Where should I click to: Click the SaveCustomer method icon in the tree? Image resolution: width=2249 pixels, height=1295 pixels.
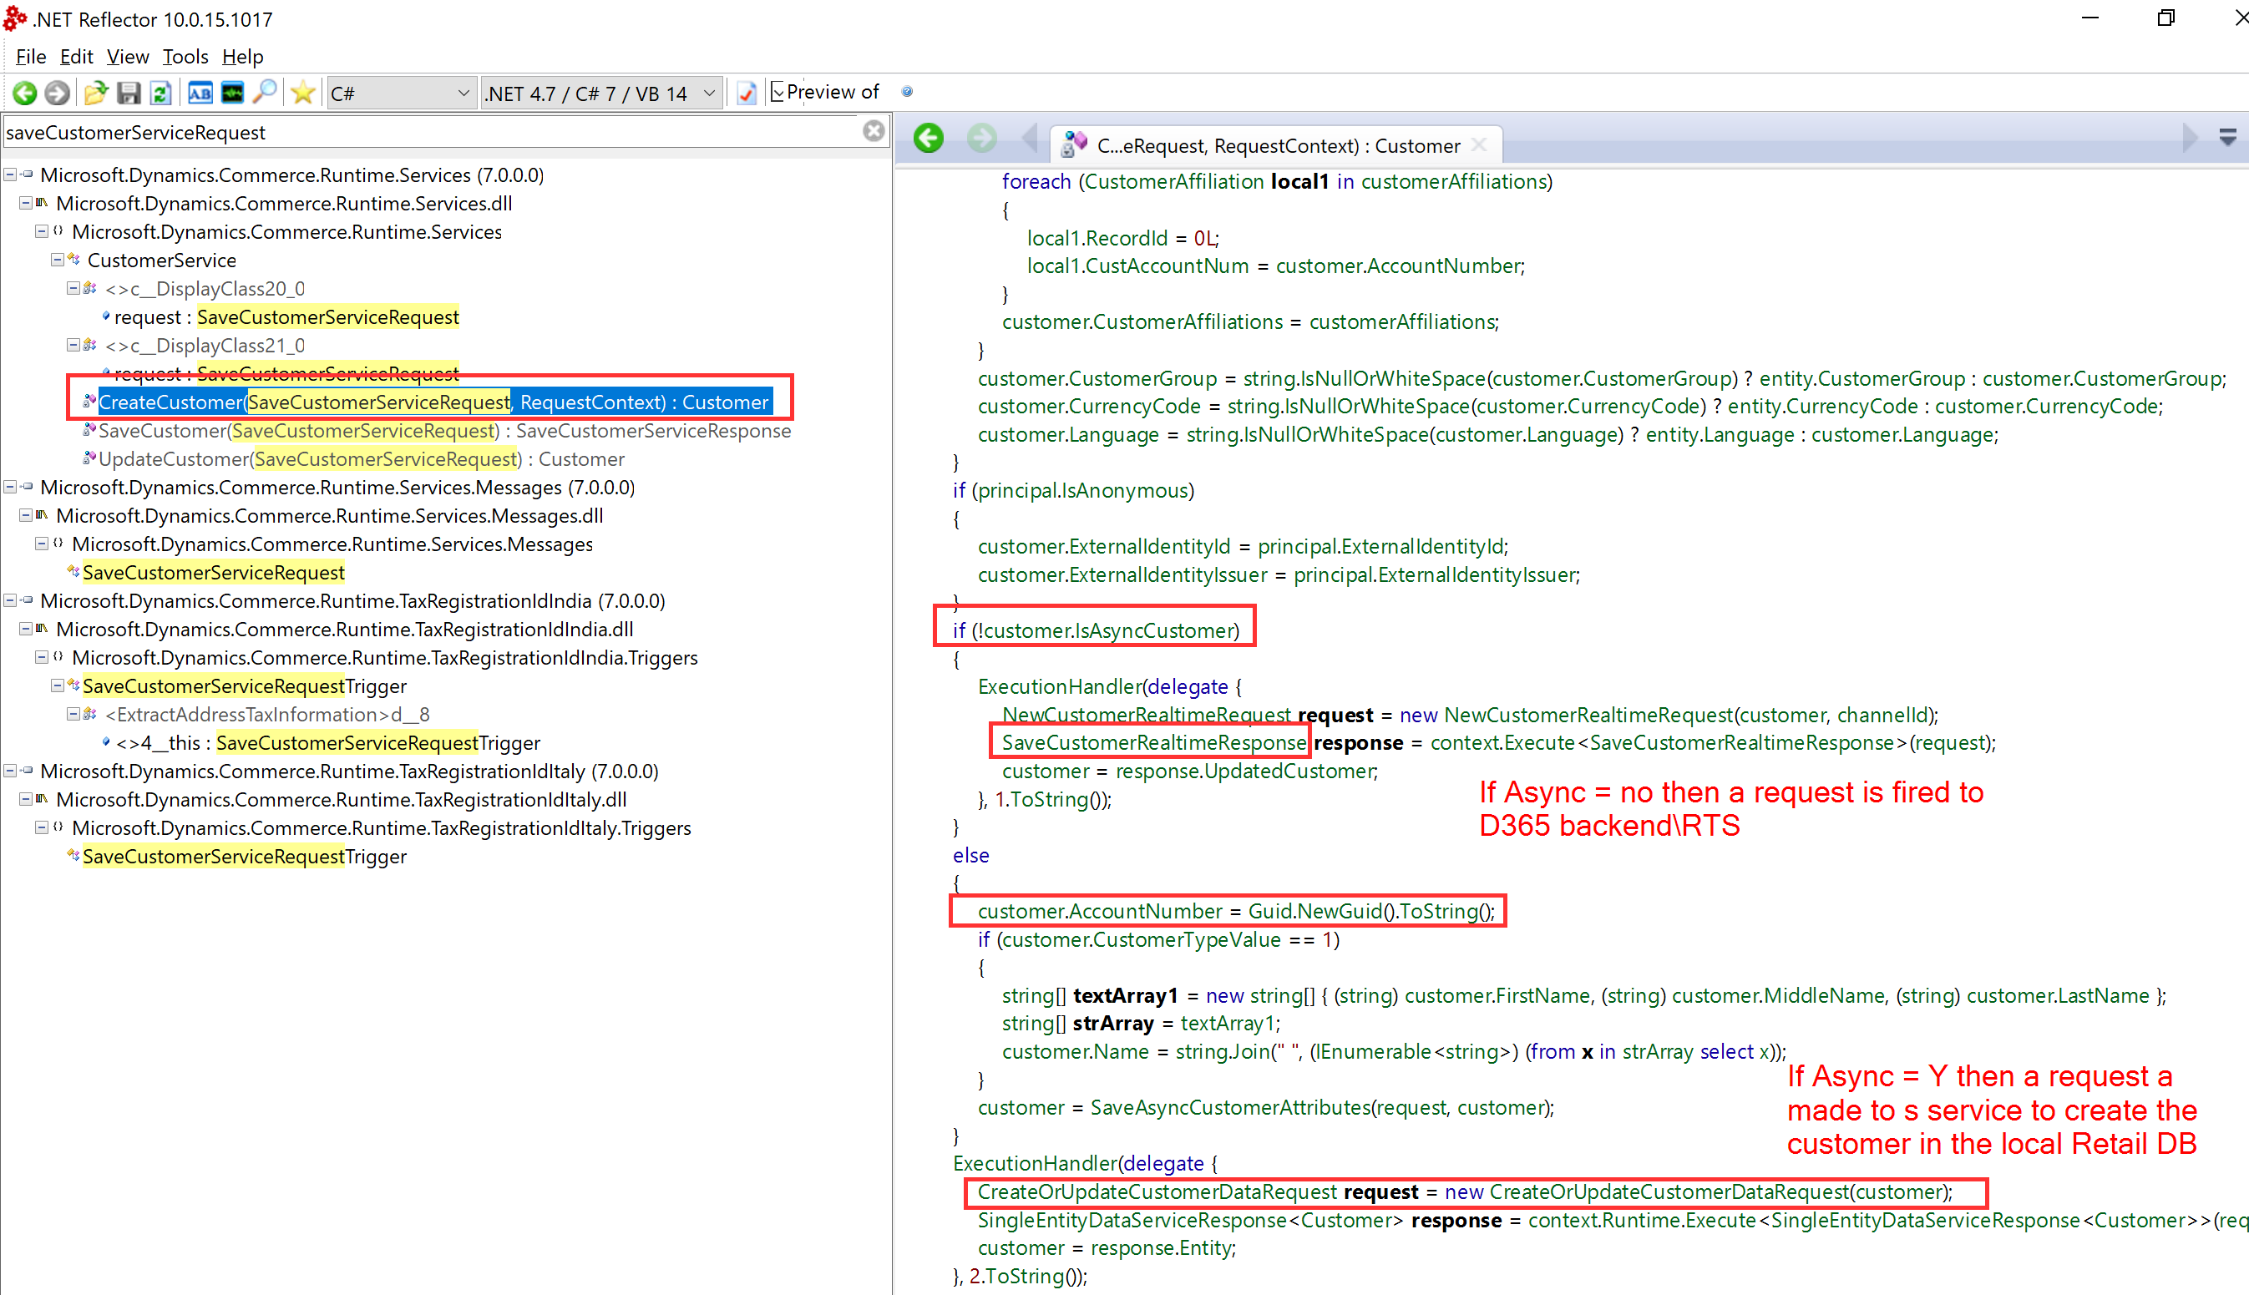tap(89, 431)
